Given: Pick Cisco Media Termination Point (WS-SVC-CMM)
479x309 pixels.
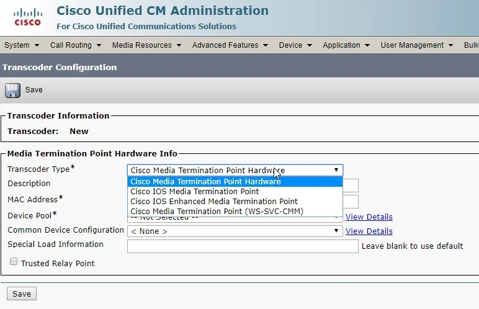Looking at the screenshot, I should pos(235,212).
